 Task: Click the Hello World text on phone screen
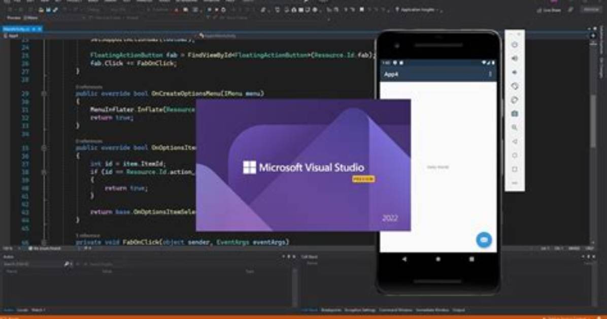tap(438, 167)
